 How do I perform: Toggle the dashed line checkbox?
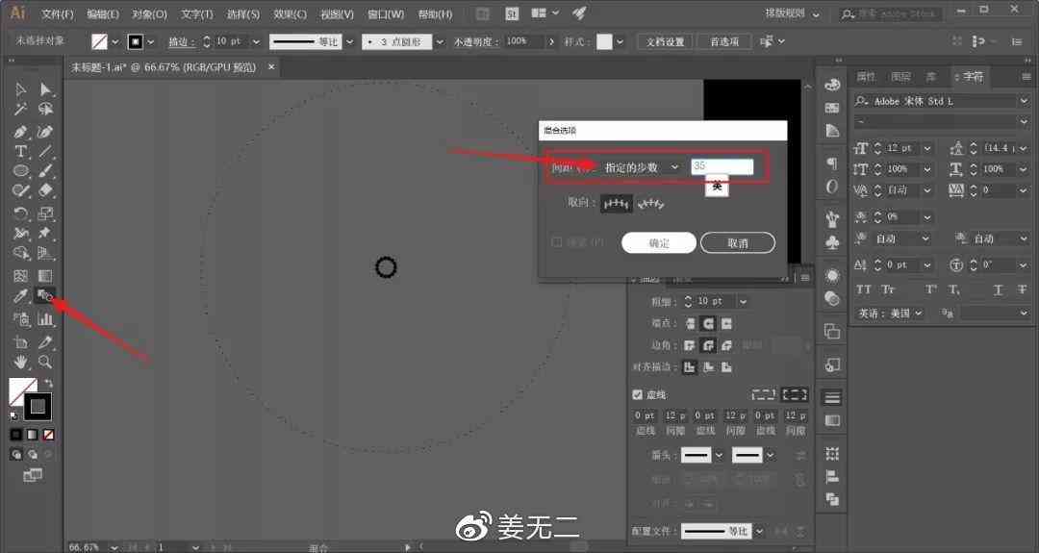[x=638, y=394]
